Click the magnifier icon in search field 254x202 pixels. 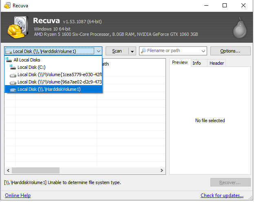point(144,51)
